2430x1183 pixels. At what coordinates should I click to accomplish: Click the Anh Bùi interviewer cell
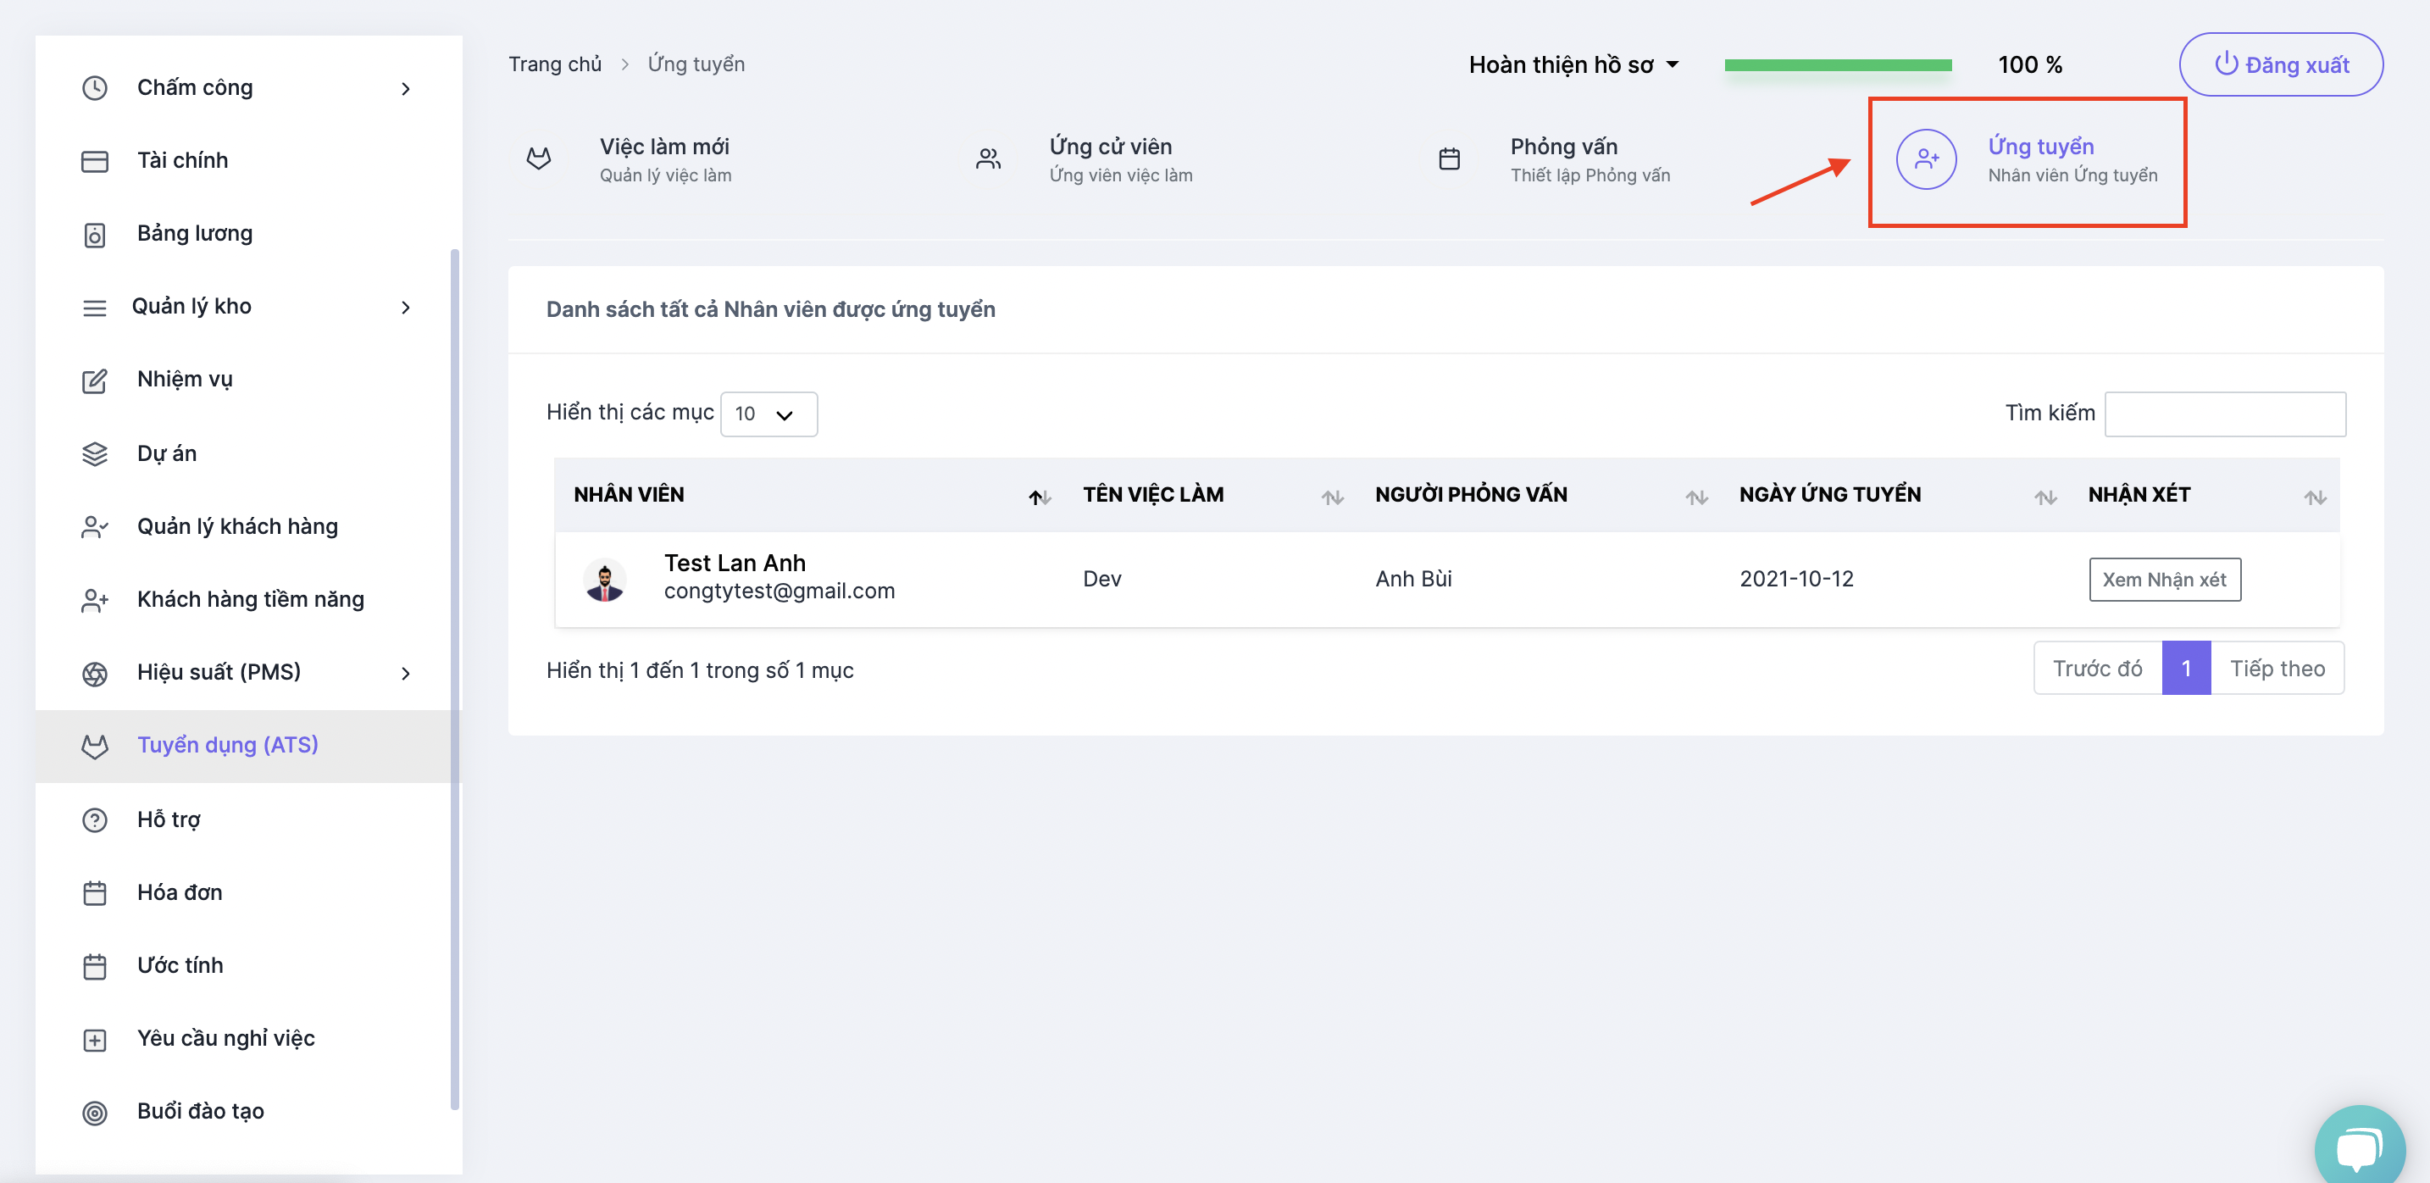coord(1413,580)
